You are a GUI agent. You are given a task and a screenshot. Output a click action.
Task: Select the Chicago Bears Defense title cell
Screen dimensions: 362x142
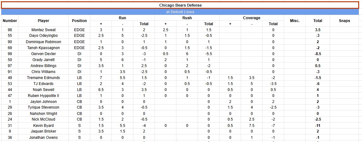tap(181, 5)
